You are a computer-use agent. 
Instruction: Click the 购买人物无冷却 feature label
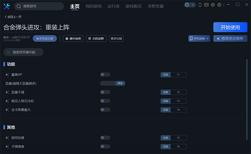tap(23, 101)
